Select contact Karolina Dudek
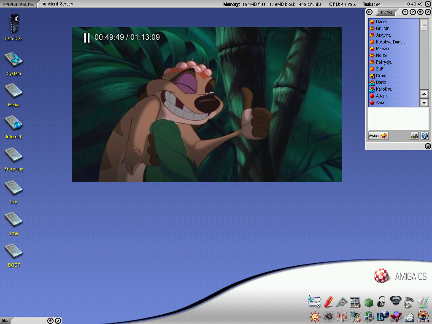Viewport: 432px width, 324px height. [x=394, y=42]
